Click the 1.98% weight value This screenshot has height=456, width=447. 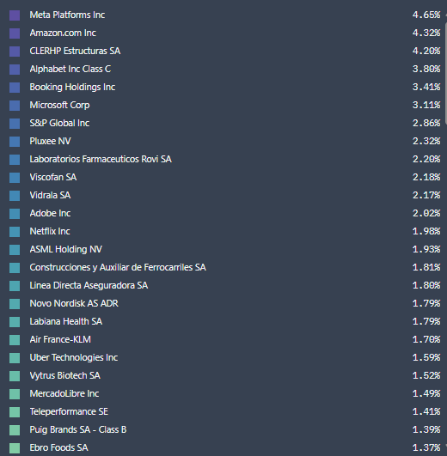click(x=426, y=231)
